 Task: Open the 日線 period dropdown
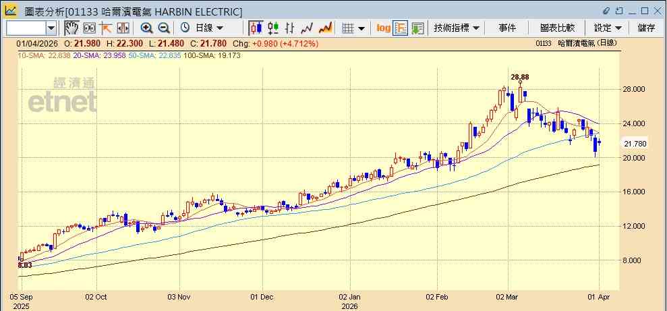209,28
